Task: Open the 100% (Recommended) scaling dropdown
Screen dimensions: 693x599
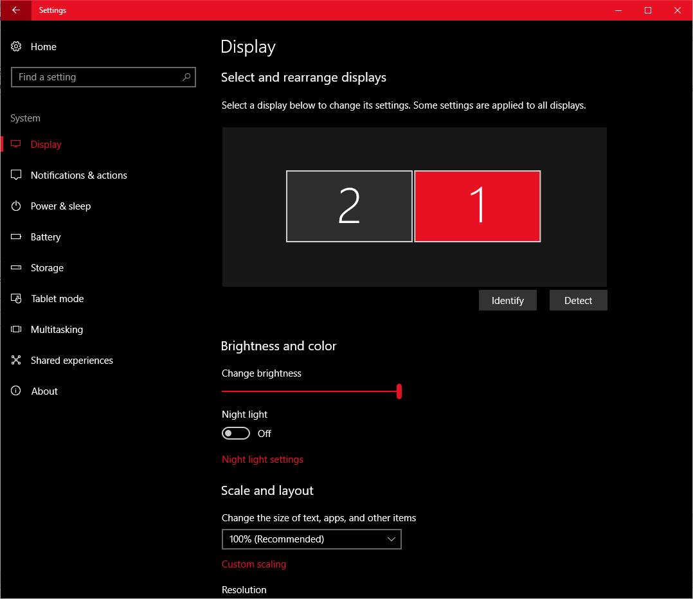Action: (x=311, y=539)
